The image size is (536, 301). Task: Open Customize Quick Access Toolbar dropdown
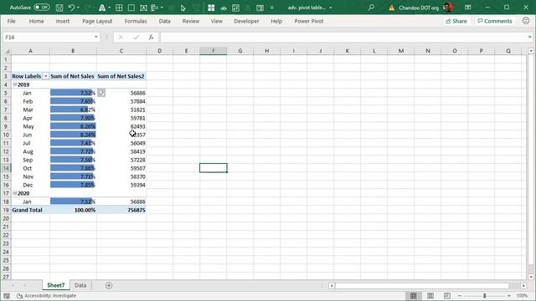(271, 8)
